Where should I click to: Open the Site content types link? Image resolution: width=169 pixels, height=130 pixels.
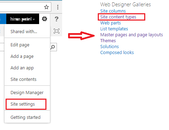(118, 17)
